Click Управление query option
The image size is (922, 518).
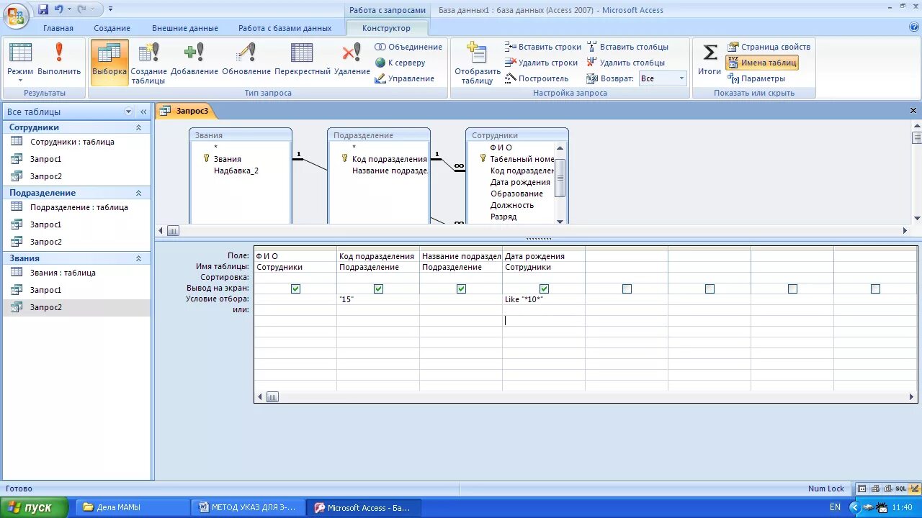click(x=405, y=78)
